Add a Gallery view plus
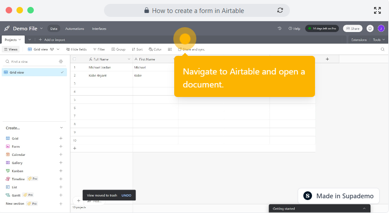390x213 pixels. click(x=61, y=162)
